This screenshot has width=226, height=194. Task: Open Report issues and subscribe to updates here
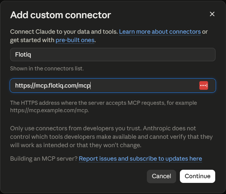140,159
